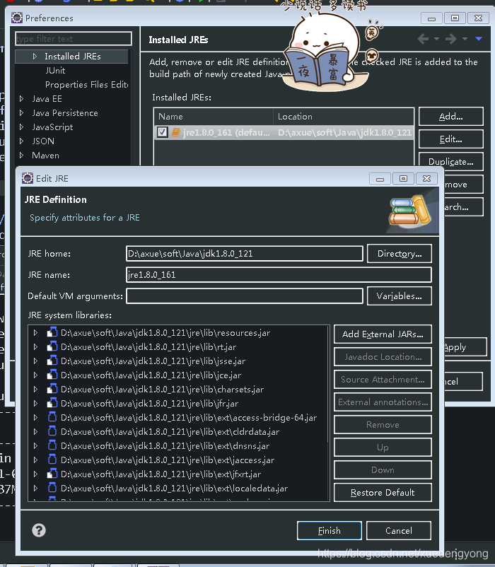
Task: Click the Eclipse icon in Edit JRE title bar
Action: pyautogui.click(x=28, y=178)
